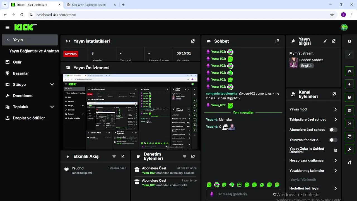The width and height of the screenshot is (357, 201).
Task: Bookmark this page with the star icon
Action: (x=332, y=15)
